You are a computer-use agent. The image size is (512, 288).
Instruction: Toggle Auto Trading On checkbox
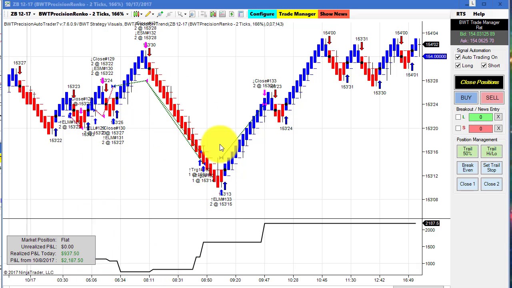pyautogui.click(x=458, y=57)
